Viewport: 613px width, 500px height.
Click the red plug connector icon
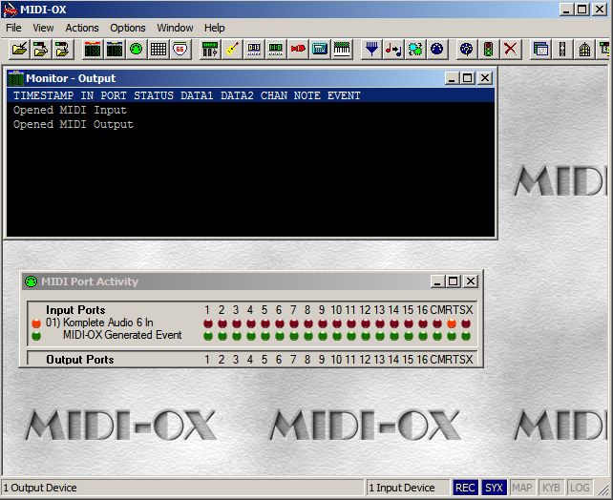click(298, 50)
